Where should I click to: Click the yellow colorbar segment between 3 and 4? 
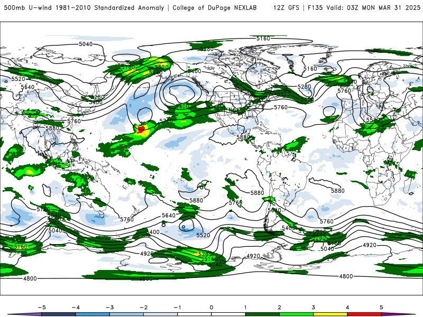[x=330, y=314]
